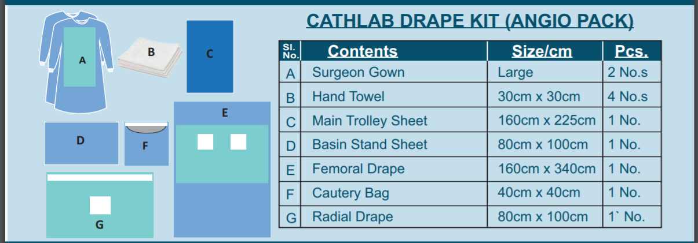Click the Size/cm column header
Image resolution: width=698 pixels, height=243 pixels.
tap(542, 51)
